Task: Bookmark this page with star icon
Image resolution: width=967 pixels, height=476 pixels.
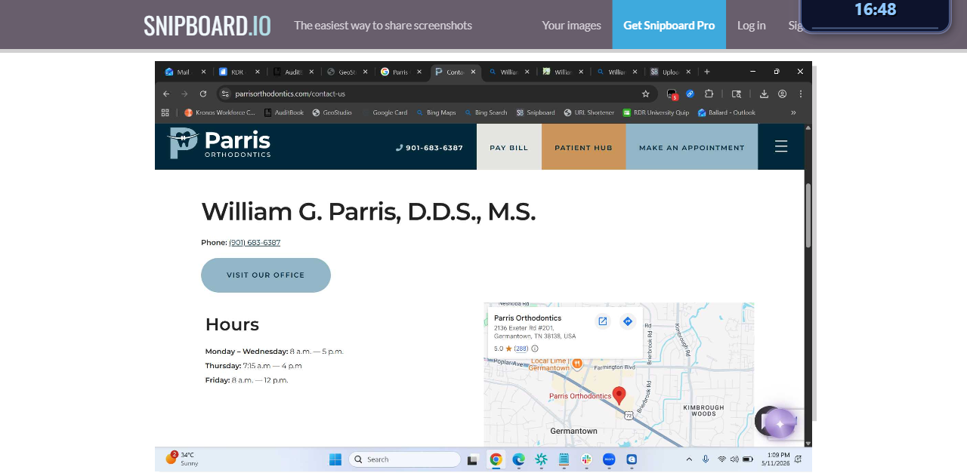Action: click(645, 94)
